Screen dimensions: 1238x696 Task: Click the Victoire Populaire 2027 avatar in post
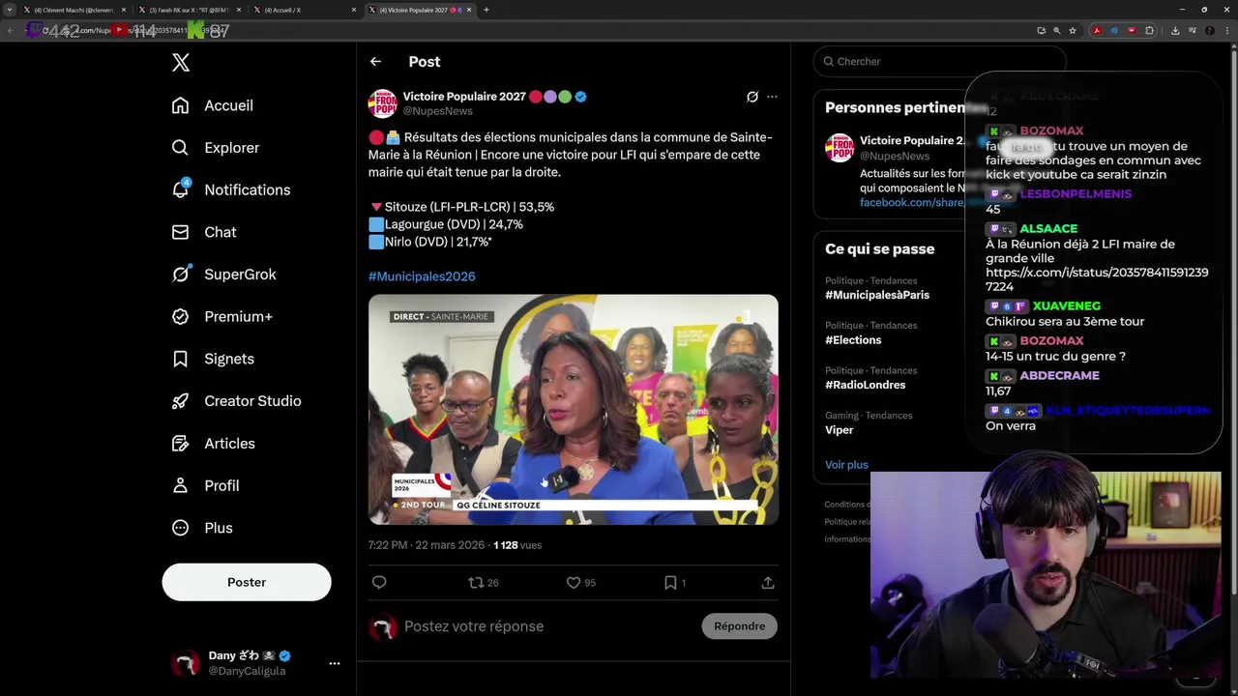pos(383,103)
